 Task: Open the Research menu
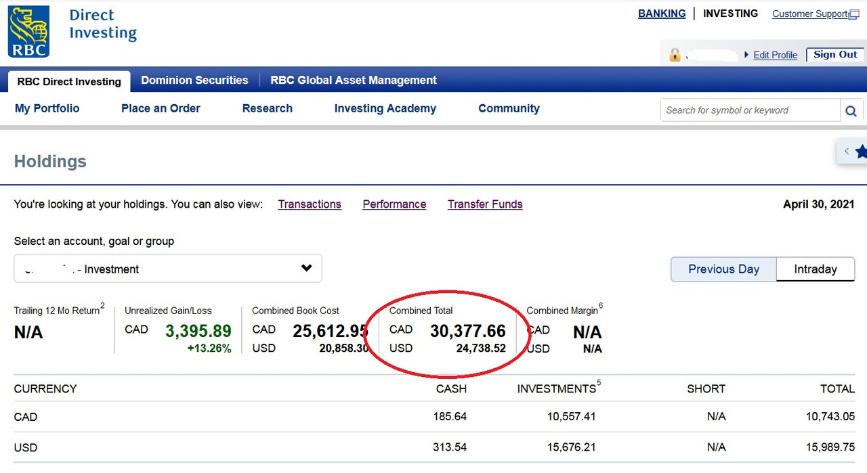268,108
